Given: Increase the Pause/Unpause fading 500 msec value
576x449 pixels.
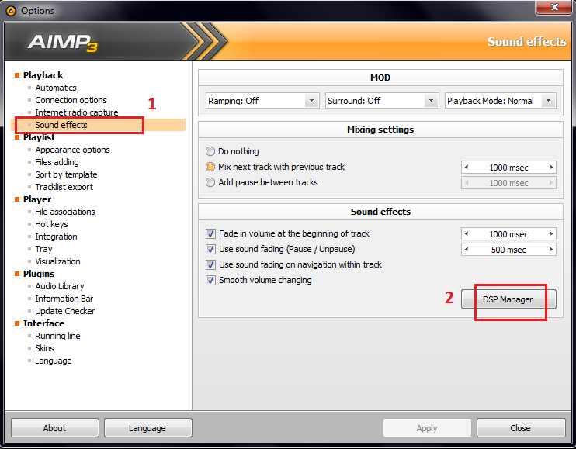Looking at the screenshot, I should coord(551,250).
